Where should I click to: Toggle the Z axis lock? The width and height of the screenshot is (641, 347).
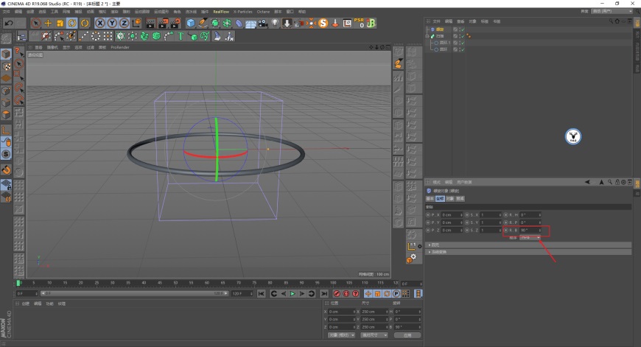click(124, 24)
